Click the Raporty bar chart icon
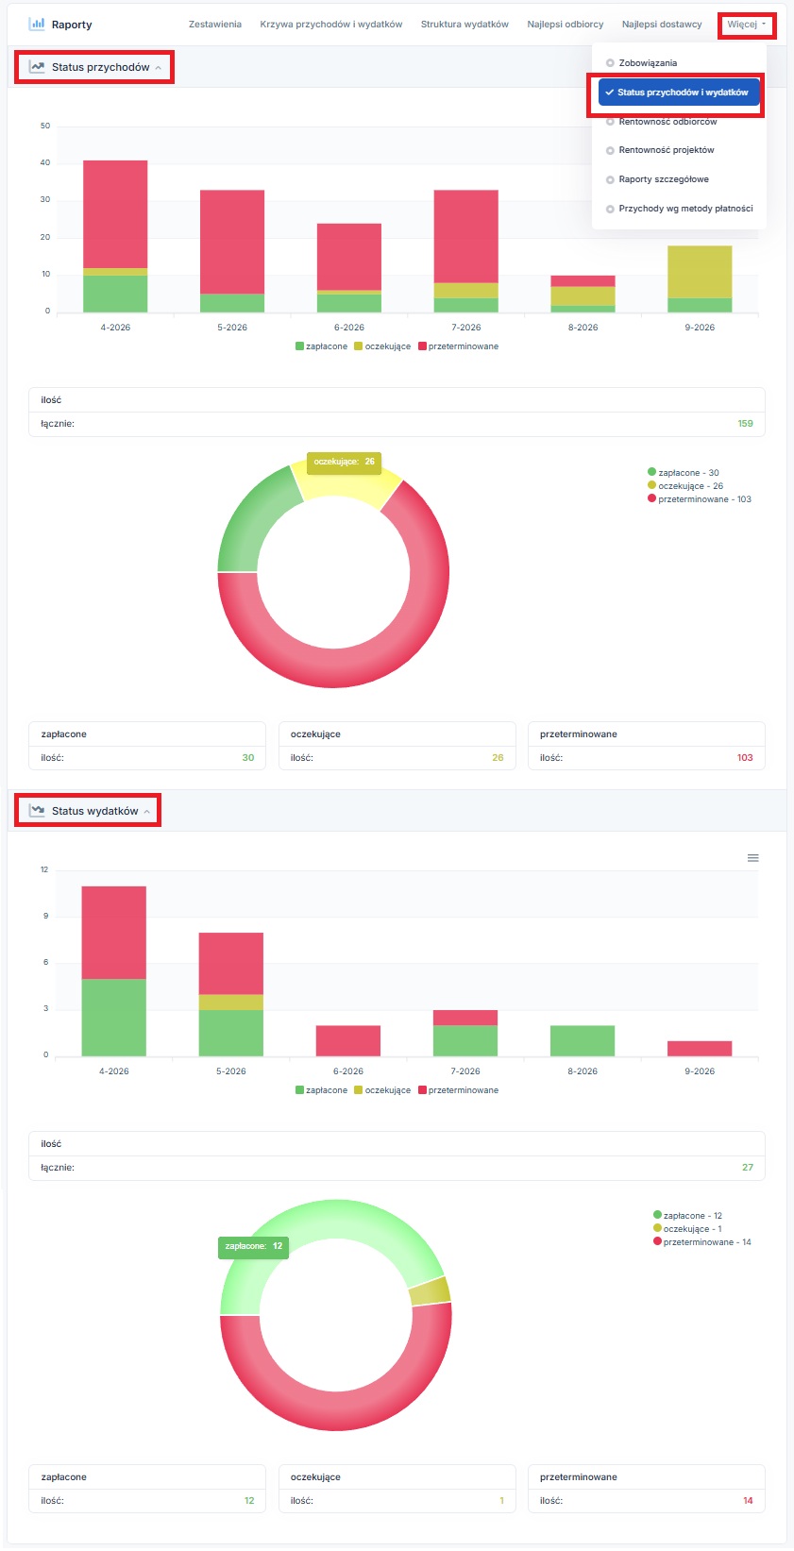Image resolution: width=794 pixels, height=1551 pixels. coord(37,24)
